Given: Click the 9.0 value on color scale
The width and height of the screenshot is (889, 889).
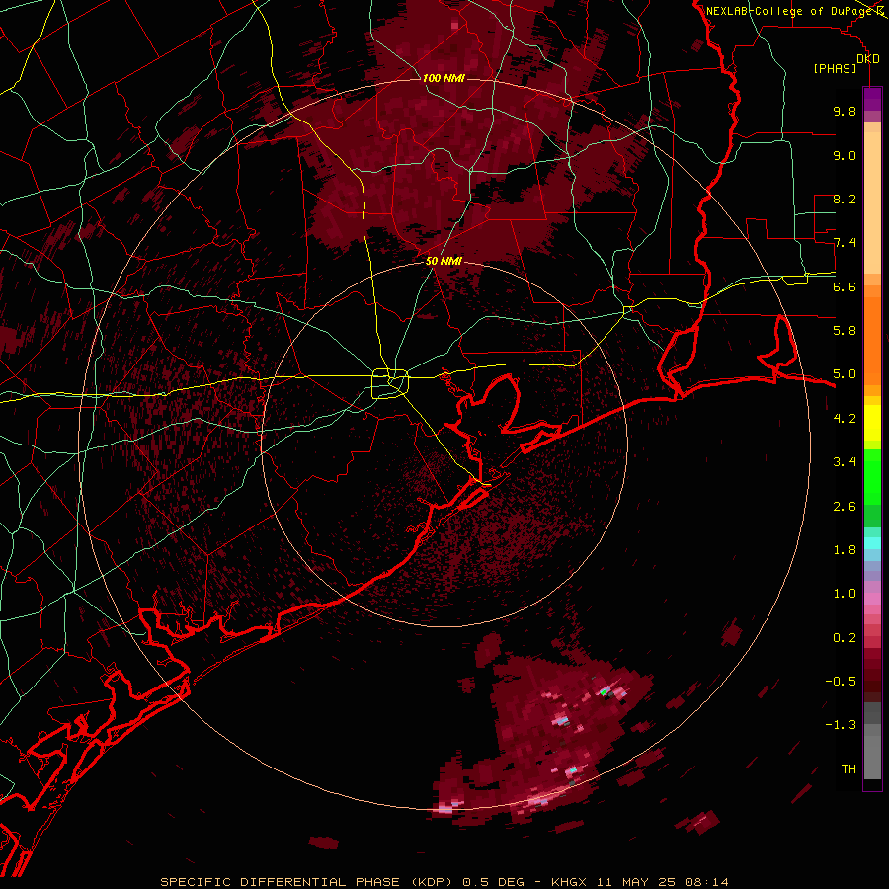Looking at the screenshot, I should point(845,155).
